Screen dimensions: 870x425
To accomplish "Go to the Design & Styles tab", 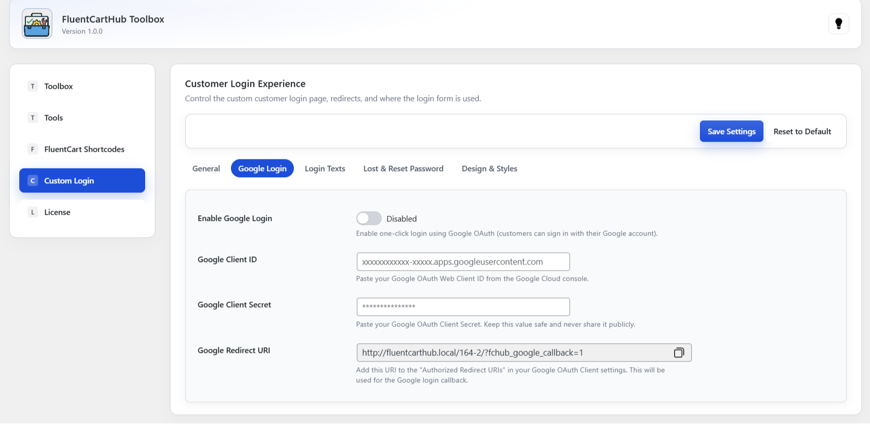I will [x=489, y=169].
